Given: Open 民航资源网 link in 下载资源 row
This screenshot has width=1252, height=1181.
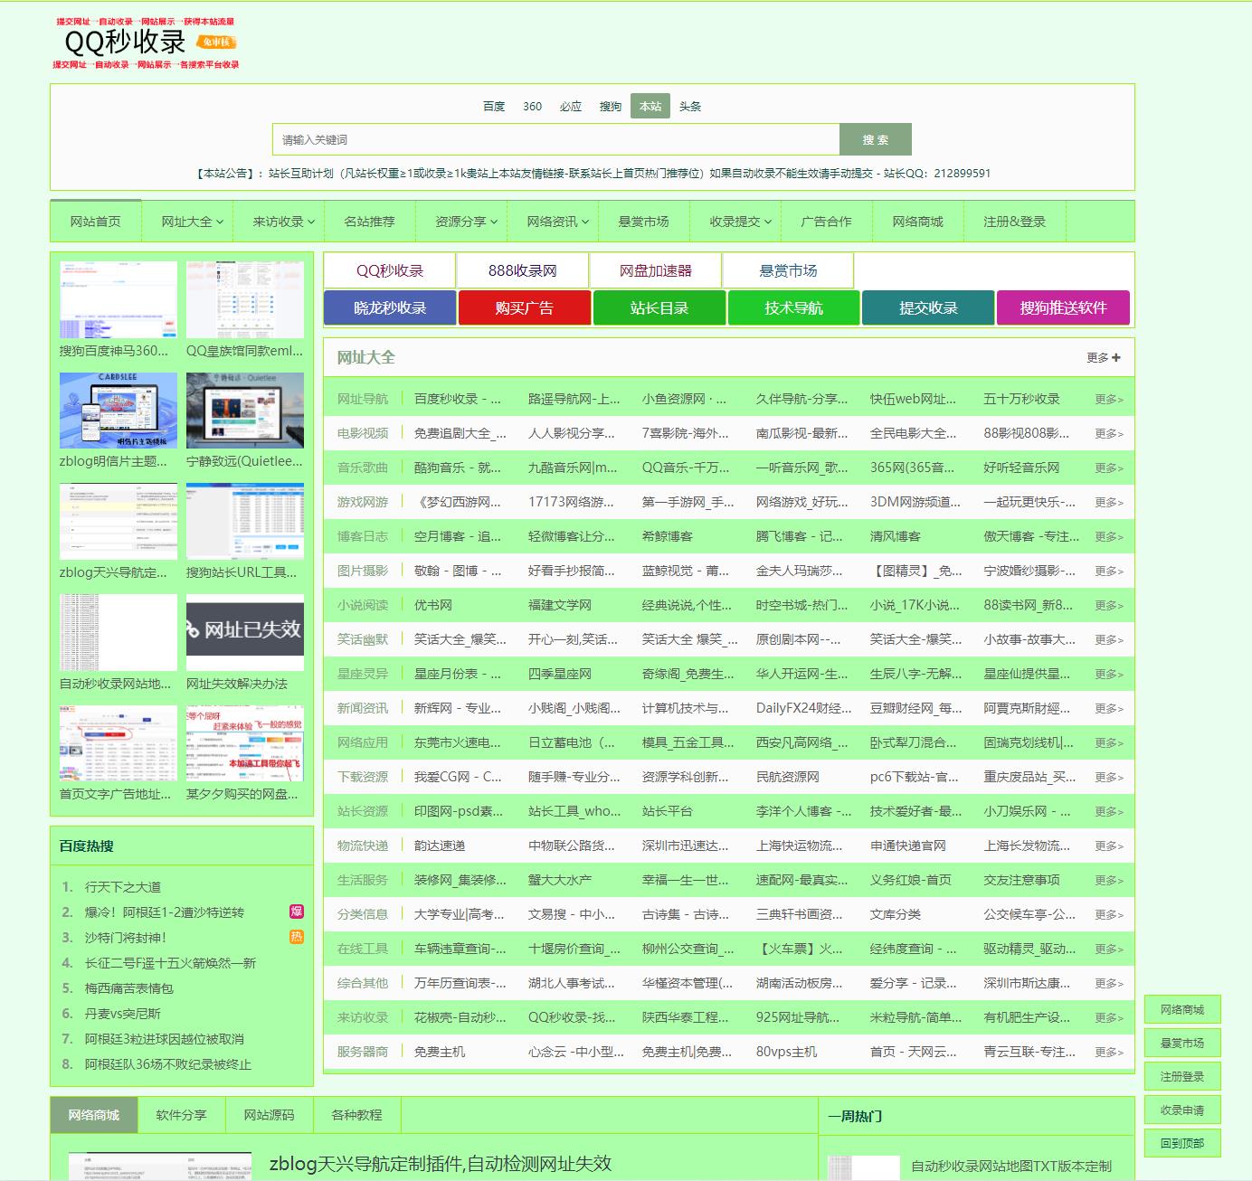Looking at the screenshot, I should 788,777.
